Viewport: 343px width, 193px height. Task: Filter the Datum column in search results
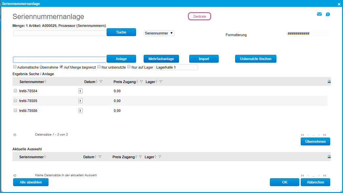tap(101, 82)
